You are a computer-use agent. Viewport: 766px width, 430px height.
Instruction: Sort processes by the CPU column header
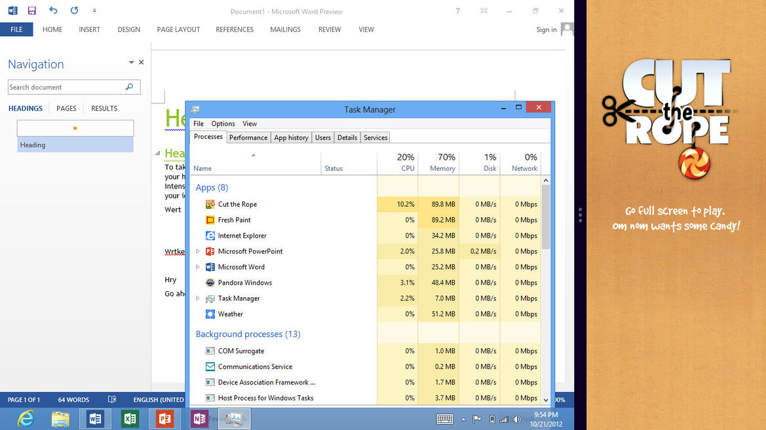[398, 162]
